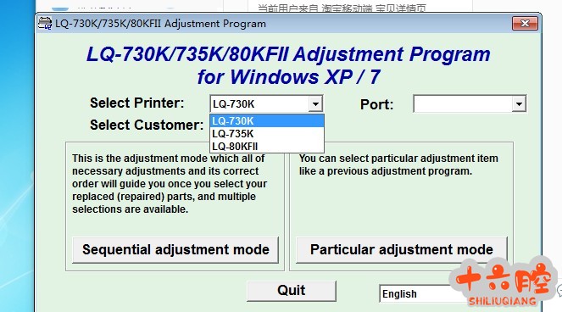Start Sequential adjustment mode
The height and width of the screenshot is (312, 562).
[x=175, y=249]
